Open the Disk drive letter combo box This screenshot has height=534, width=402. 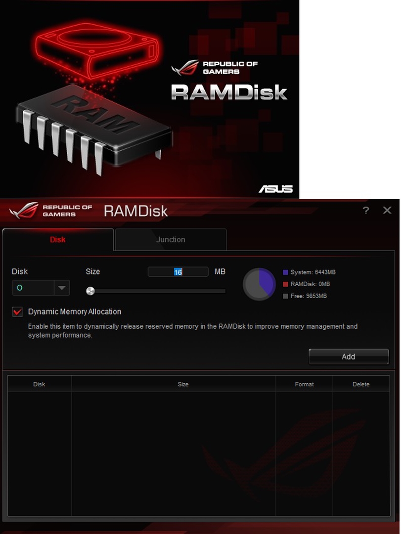tap(41, 288)
